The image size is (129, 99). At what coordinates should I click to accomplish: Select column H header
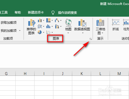pyautogui.click(x=25, y=73)
